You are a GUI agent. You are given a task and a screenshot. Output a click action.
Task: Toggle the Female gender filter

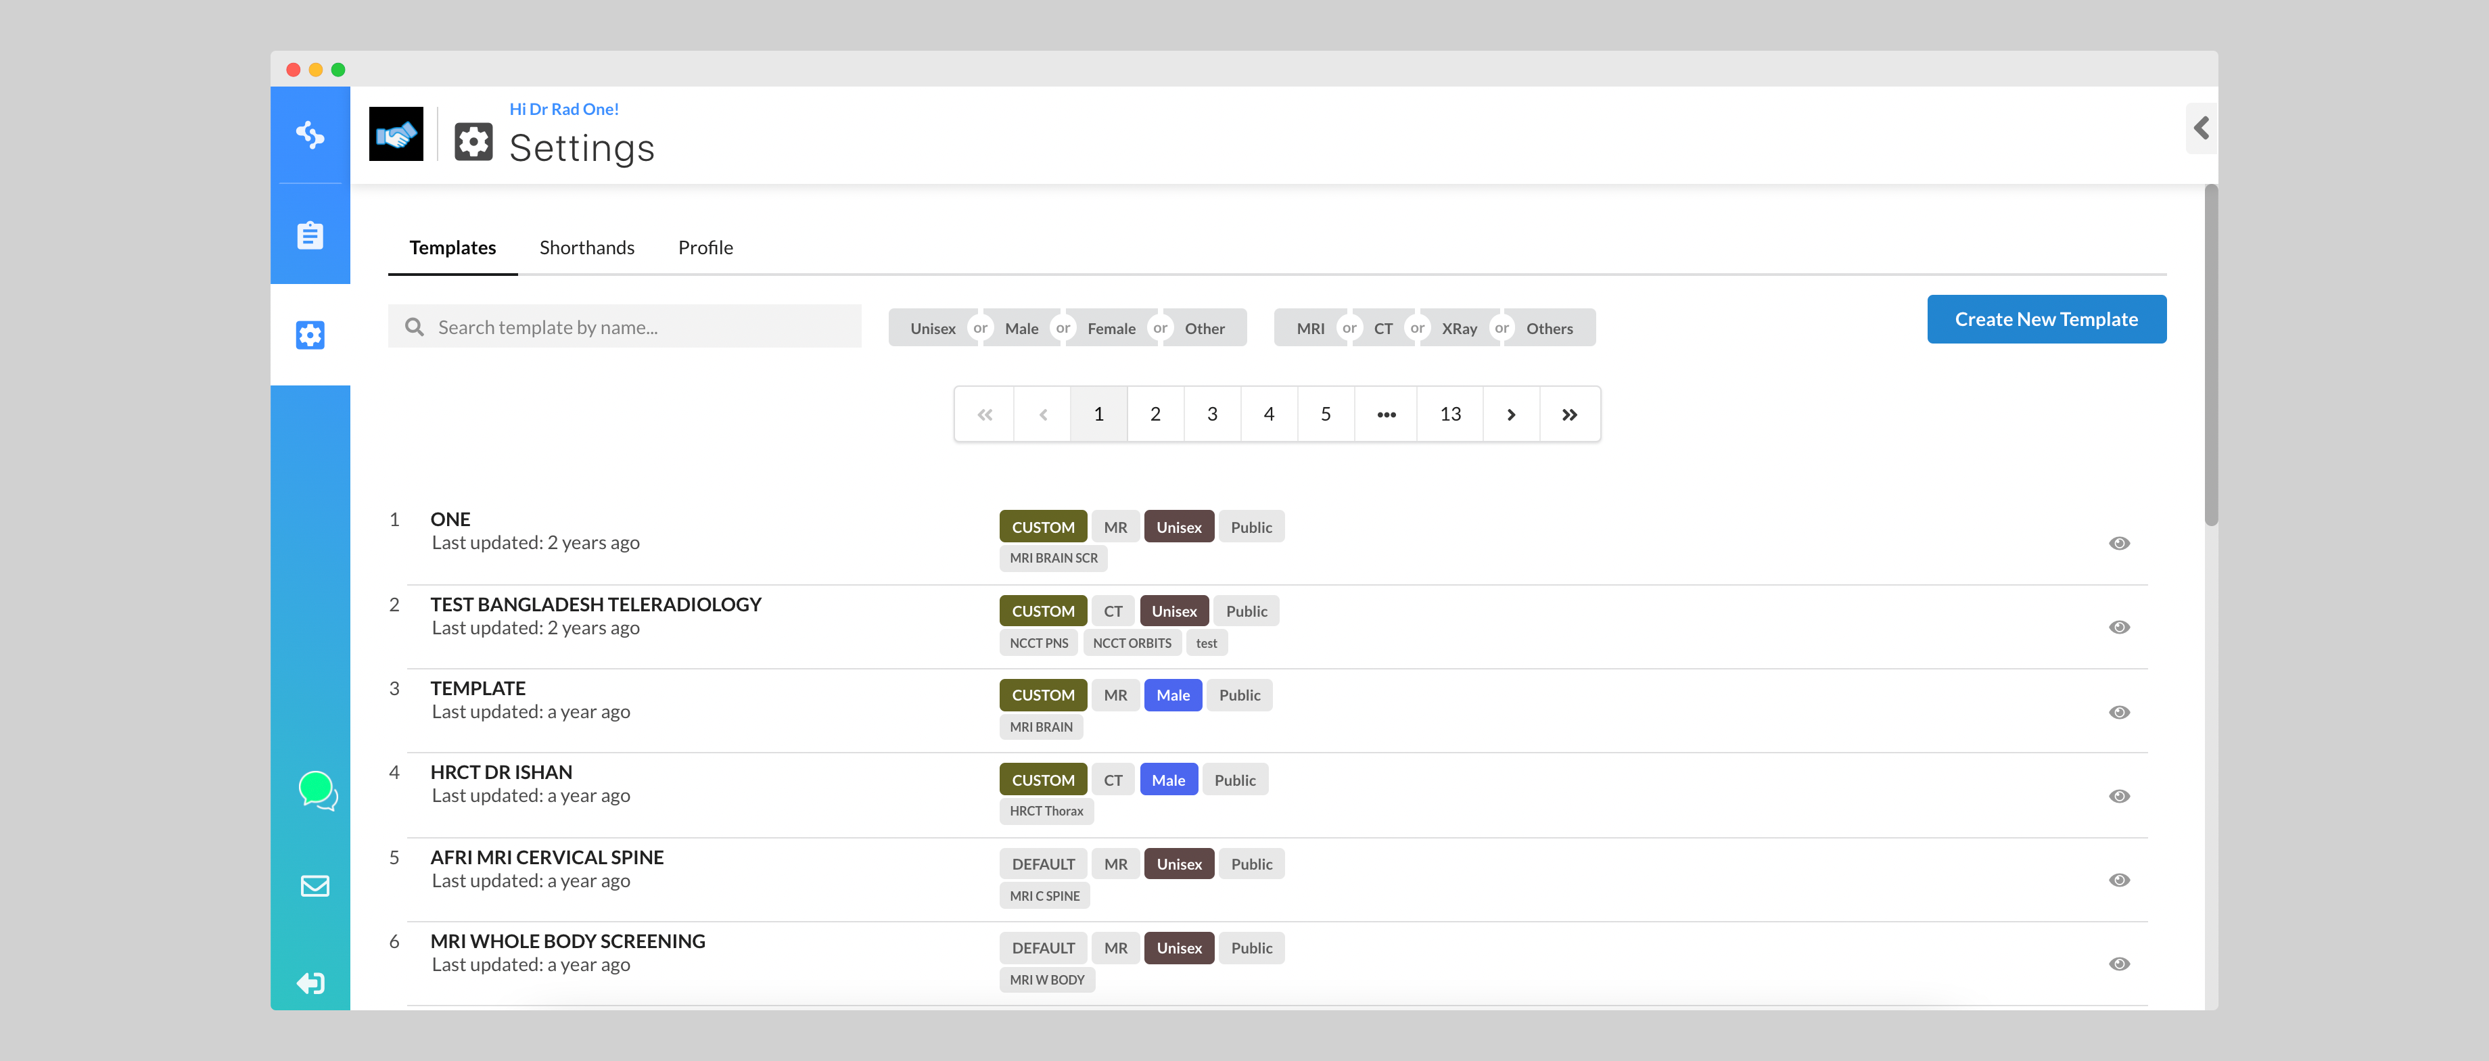coord(1112,327)
